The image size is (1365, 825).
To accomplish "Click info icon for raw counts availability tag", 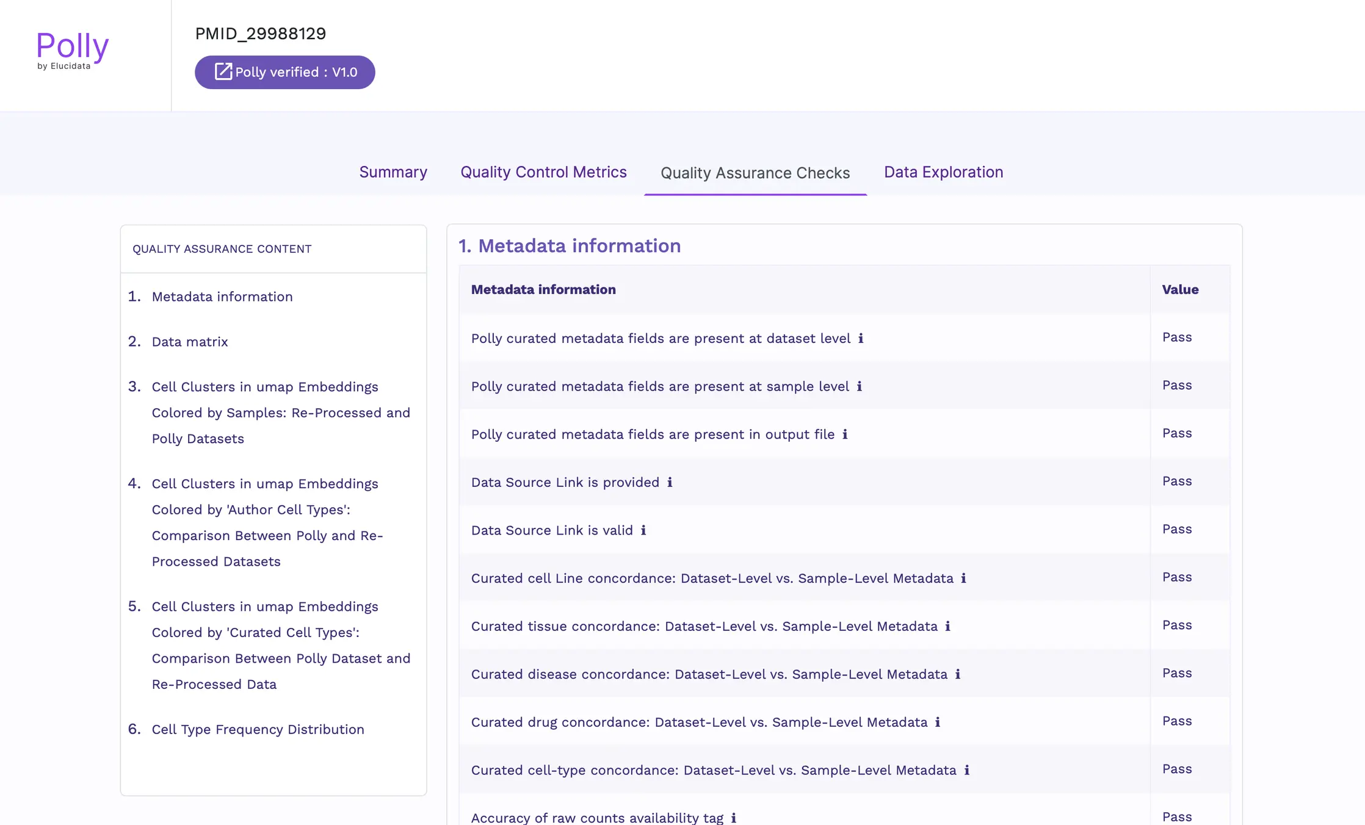I will [x=733, y=818].
